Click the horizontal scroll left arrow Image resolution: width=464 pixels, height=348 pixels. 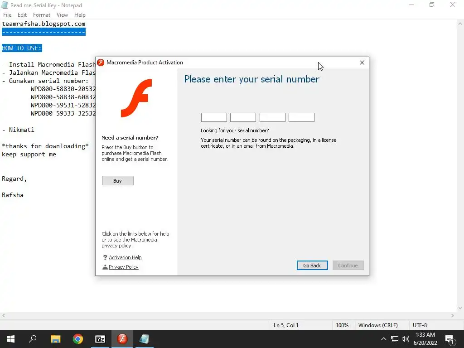4,315
